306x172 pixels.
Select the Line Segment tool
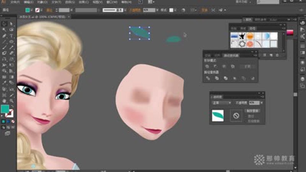[4, 42]
